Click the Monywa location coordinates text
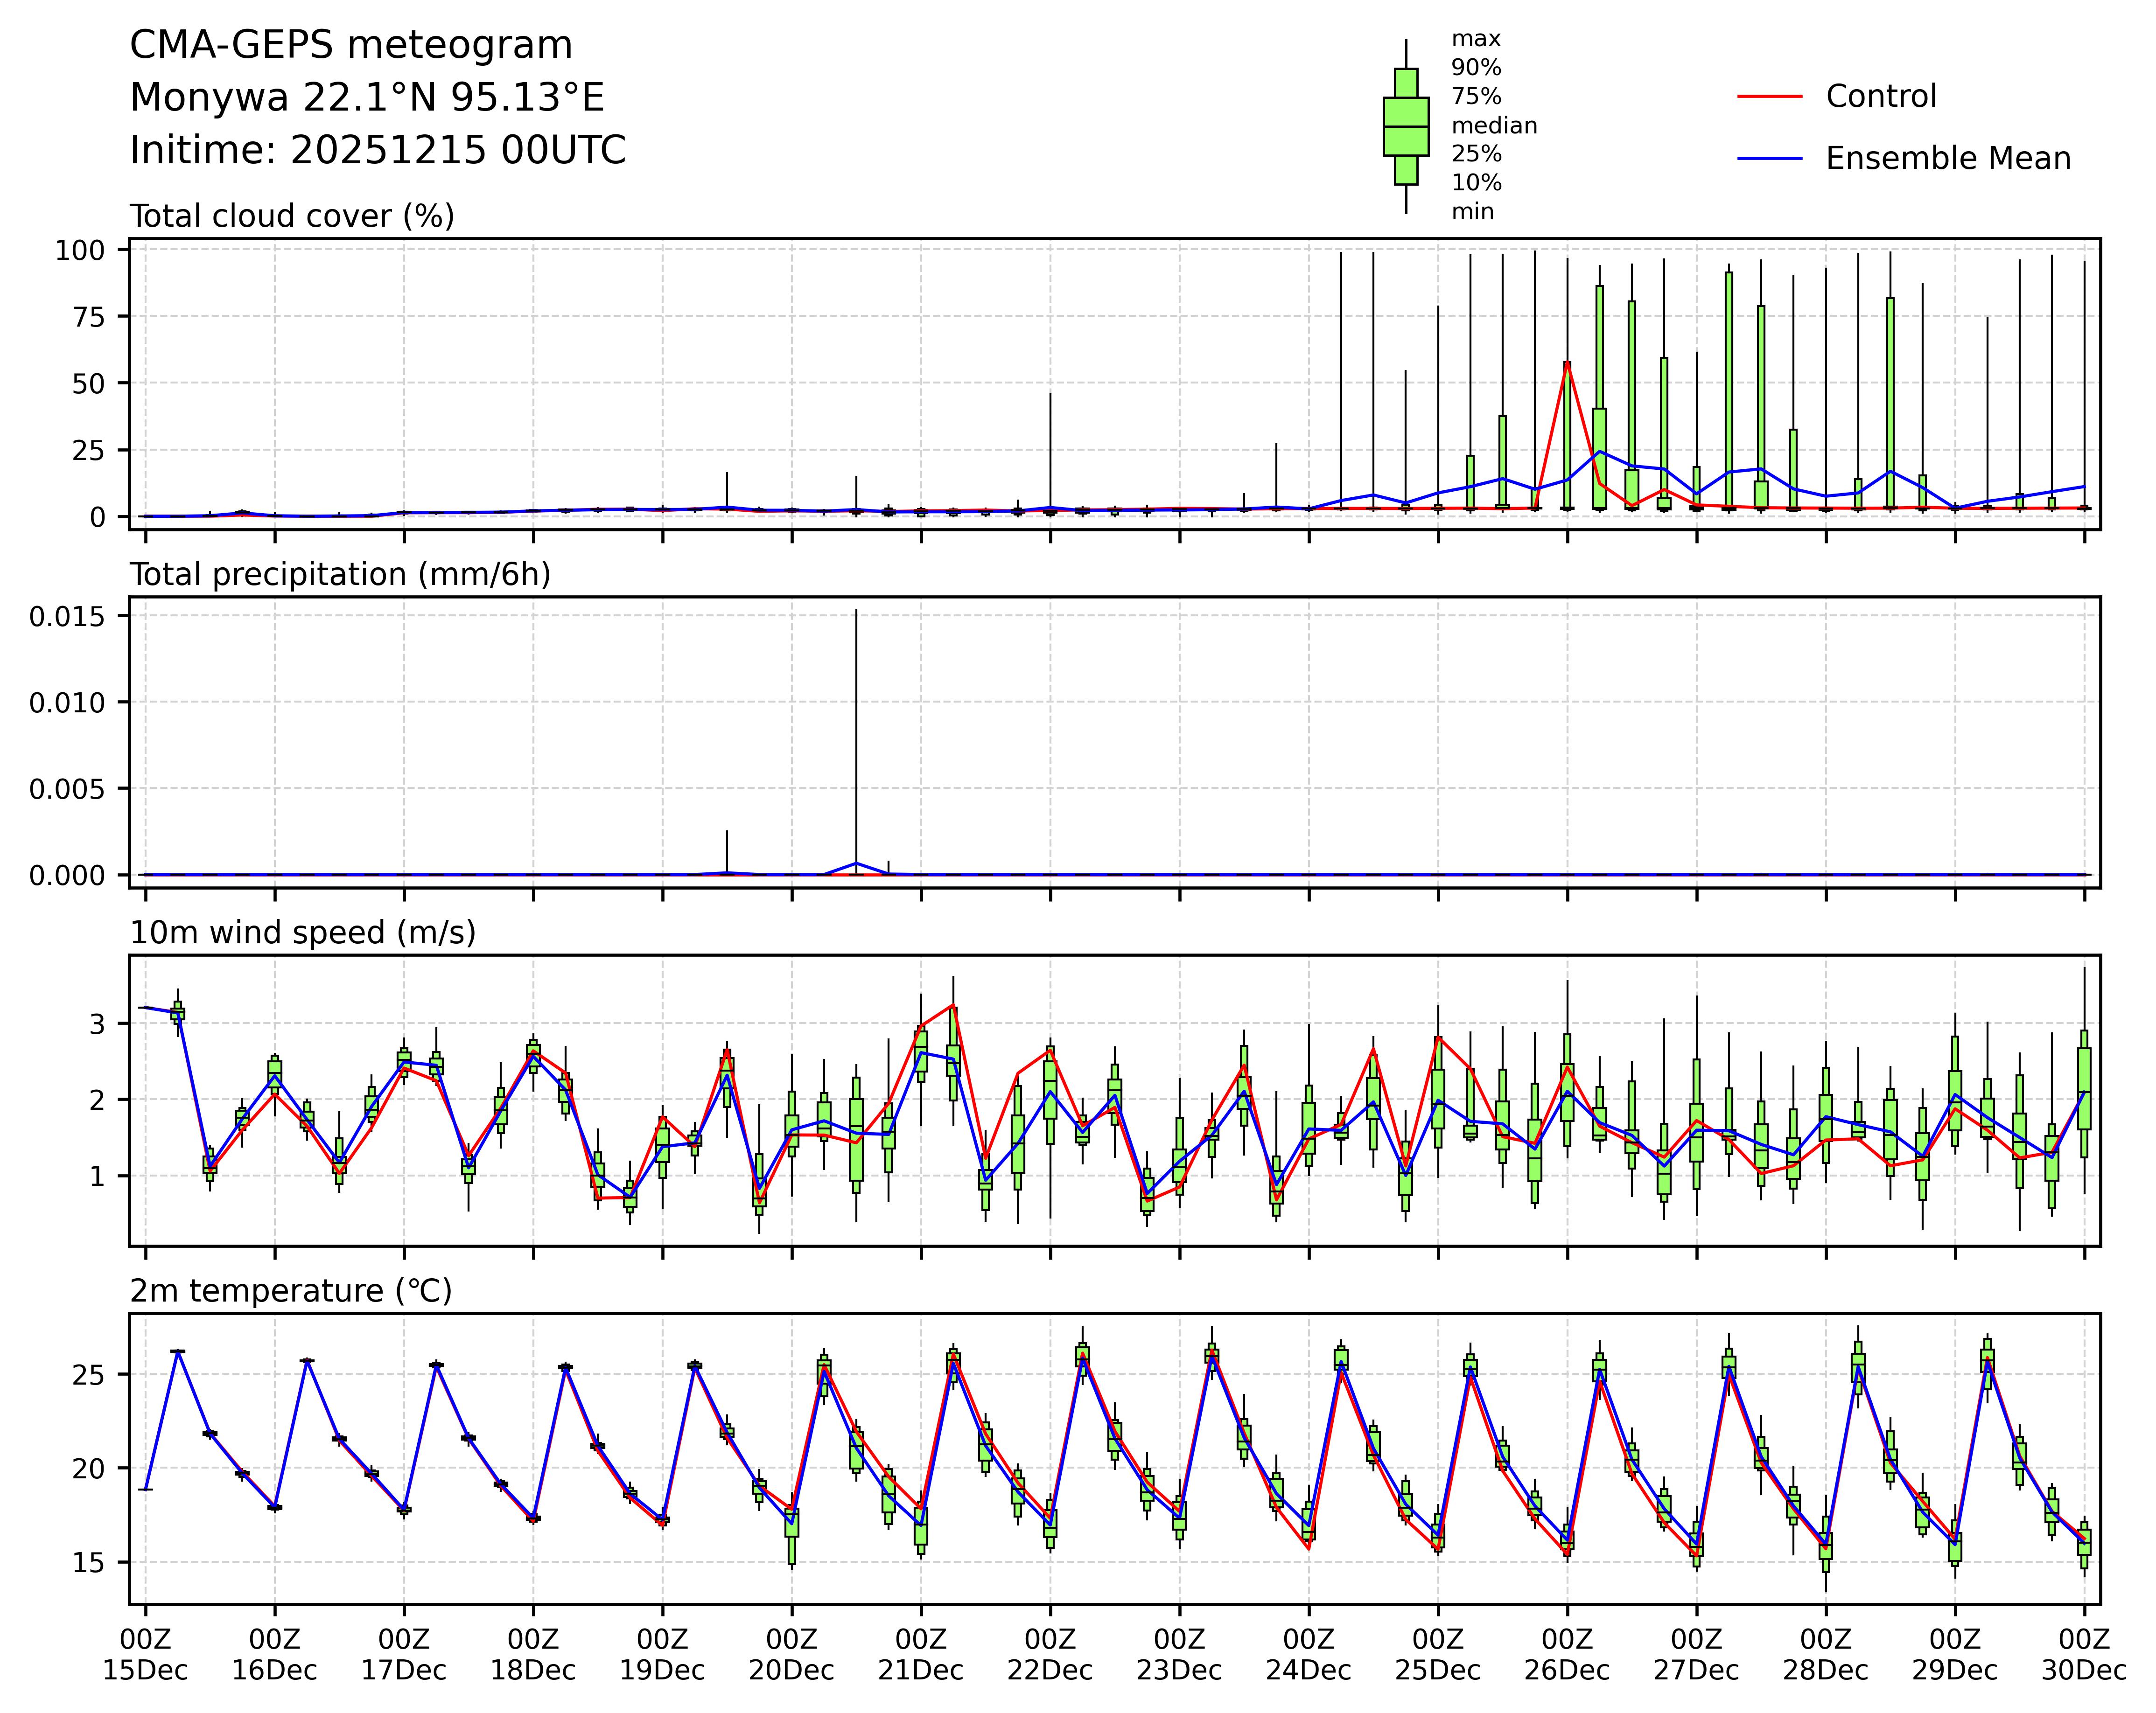This screenshot has height=1713, width=2156. [x=367, y=98]
